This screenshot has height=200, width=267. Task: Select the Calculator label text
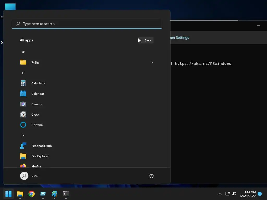coord(39,83)
